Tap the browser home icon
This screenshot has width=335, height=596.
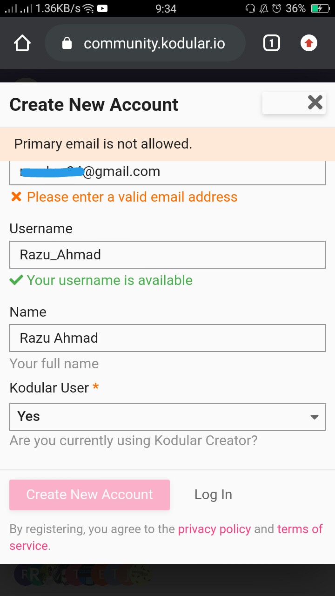point(22,44)
